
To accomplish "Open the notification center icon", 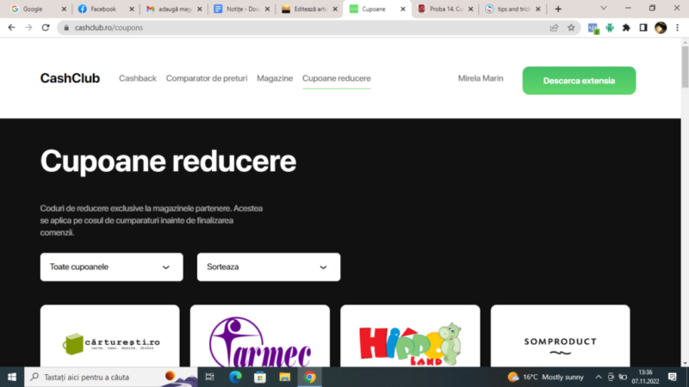I will click(673, 377).
